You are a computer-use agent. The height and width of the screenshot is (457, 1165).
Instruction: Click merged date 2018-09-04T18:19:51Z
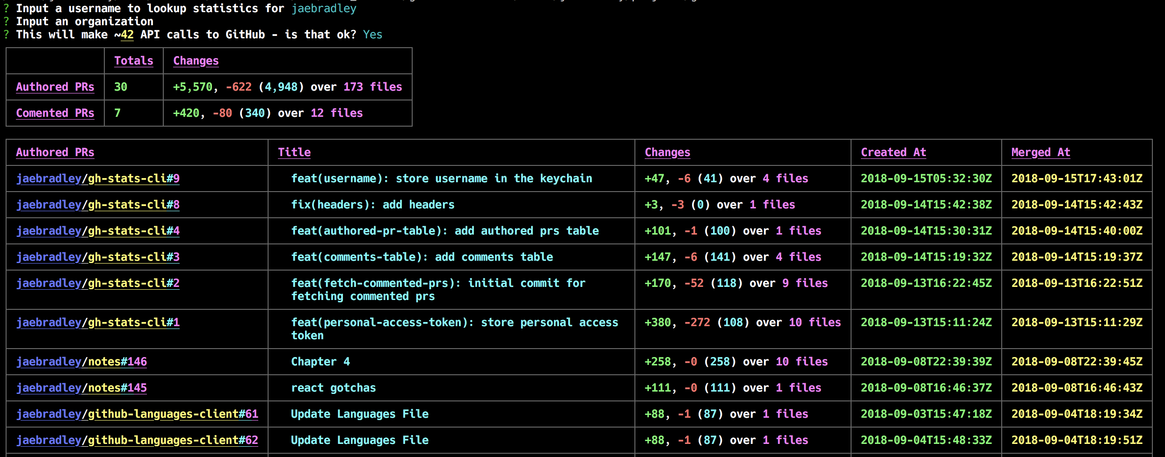(1077, 440)
